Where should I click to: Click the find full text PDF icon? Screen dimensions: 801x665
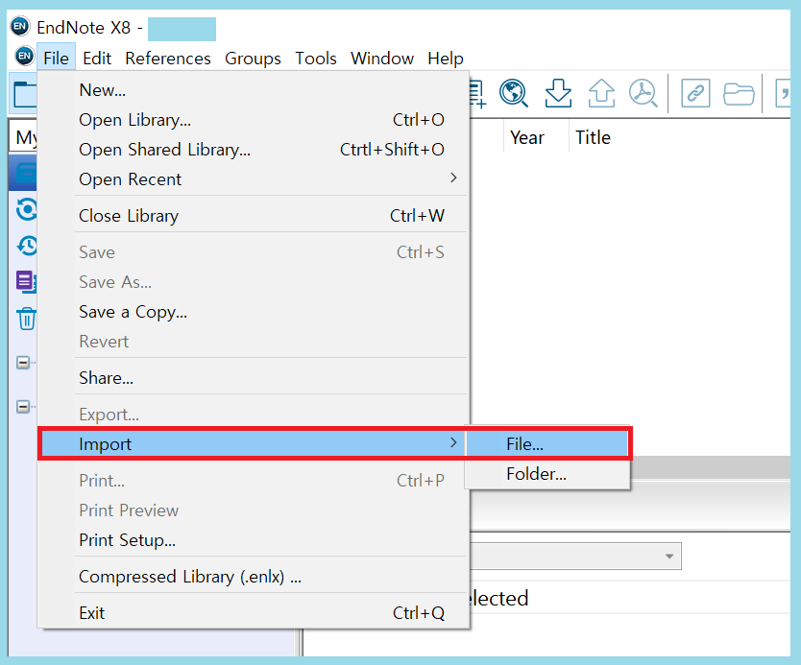tap(643, 93)
